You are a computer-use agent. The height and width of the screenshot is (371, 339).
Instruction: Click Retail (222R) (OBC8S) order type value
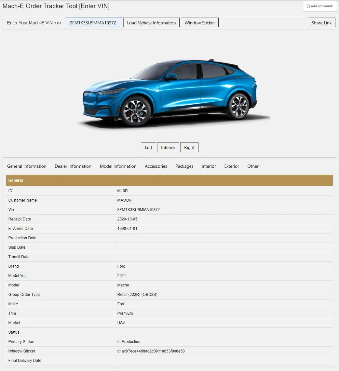(x=137, y=295)
